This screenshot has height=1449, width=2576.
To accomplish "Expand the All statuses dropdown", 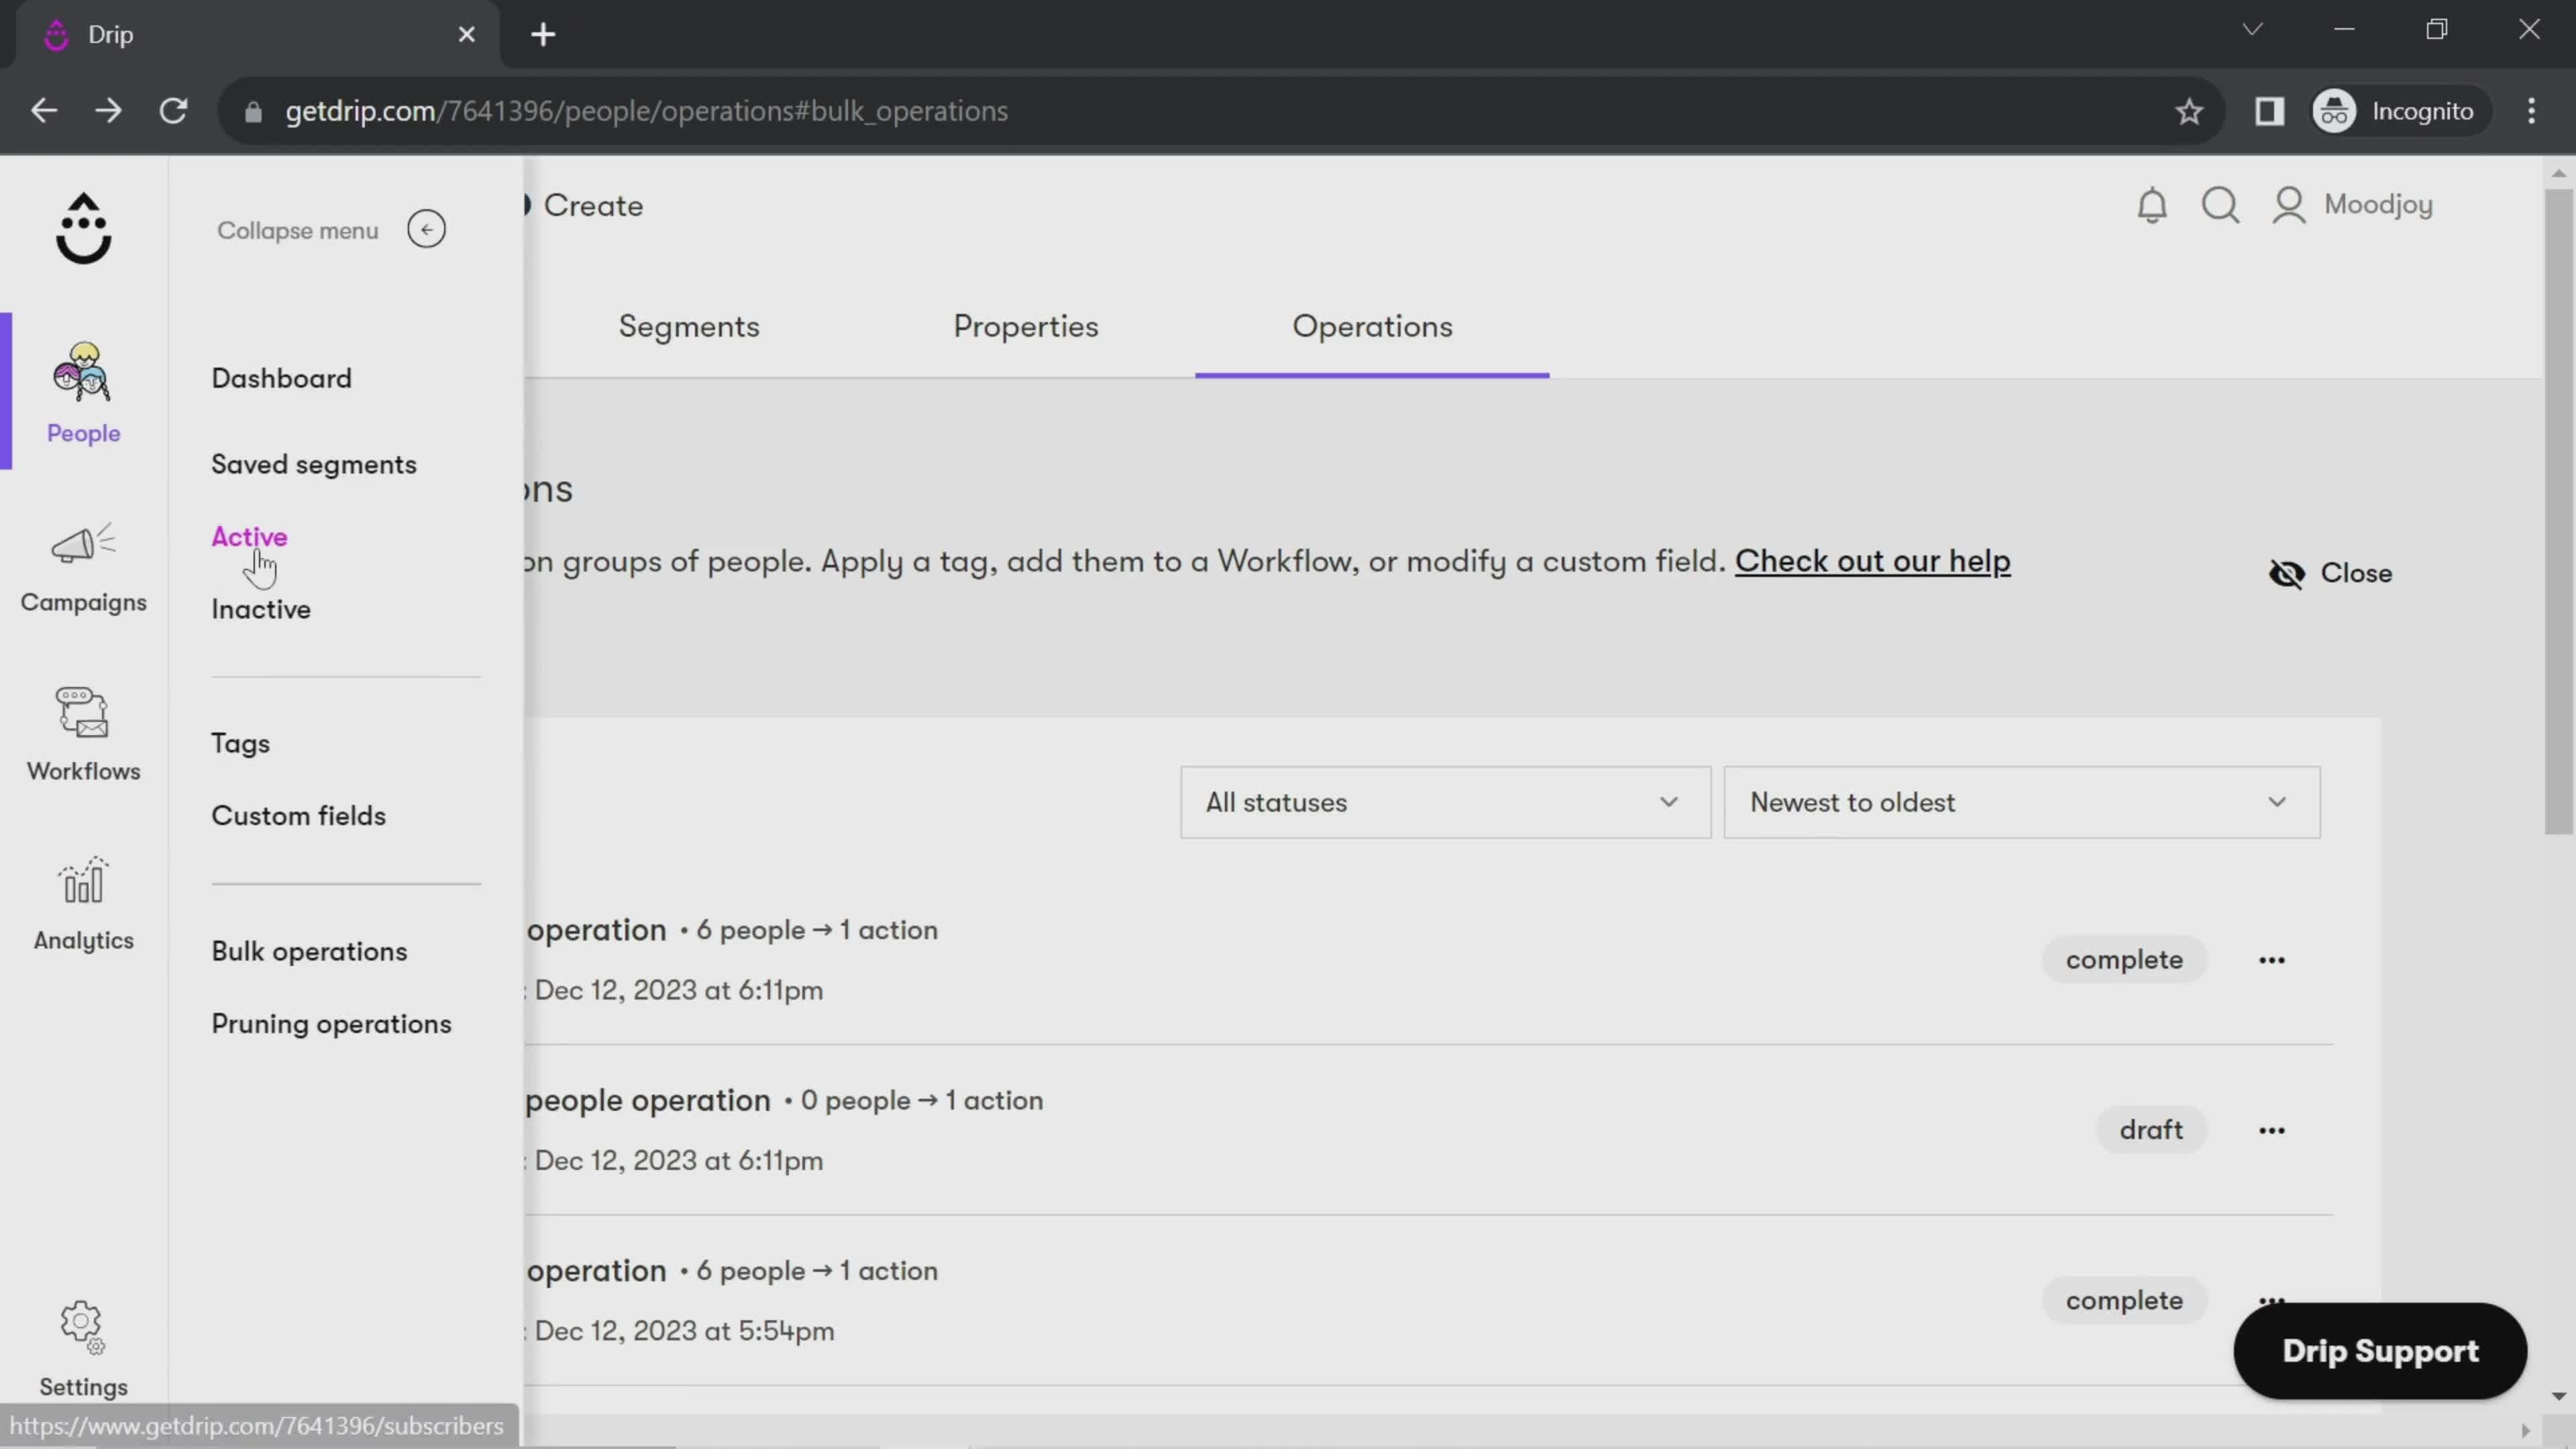I will click(x=1445, y=802).
